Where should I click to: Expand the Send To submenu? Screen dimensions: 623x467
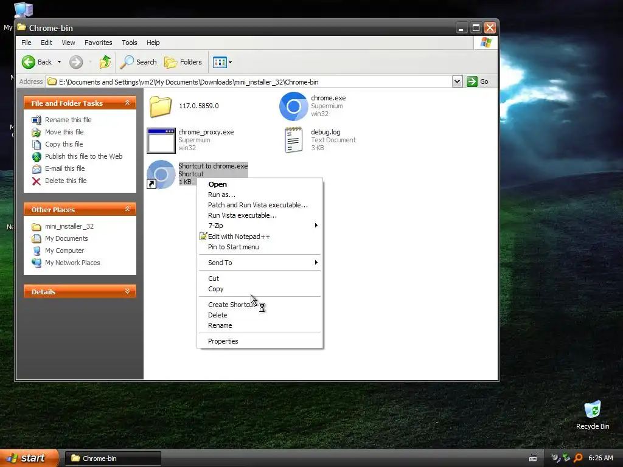tap(260, 263)
